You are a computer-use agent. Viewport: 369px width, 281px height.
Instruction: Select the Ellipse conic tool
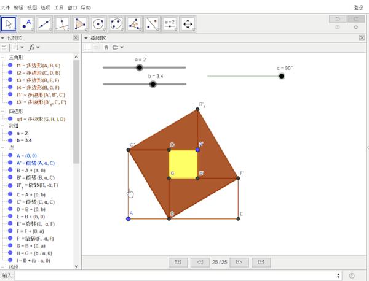116,24
